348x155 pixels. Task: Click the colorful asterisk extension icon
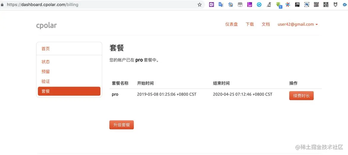click(x=288, y=4)
